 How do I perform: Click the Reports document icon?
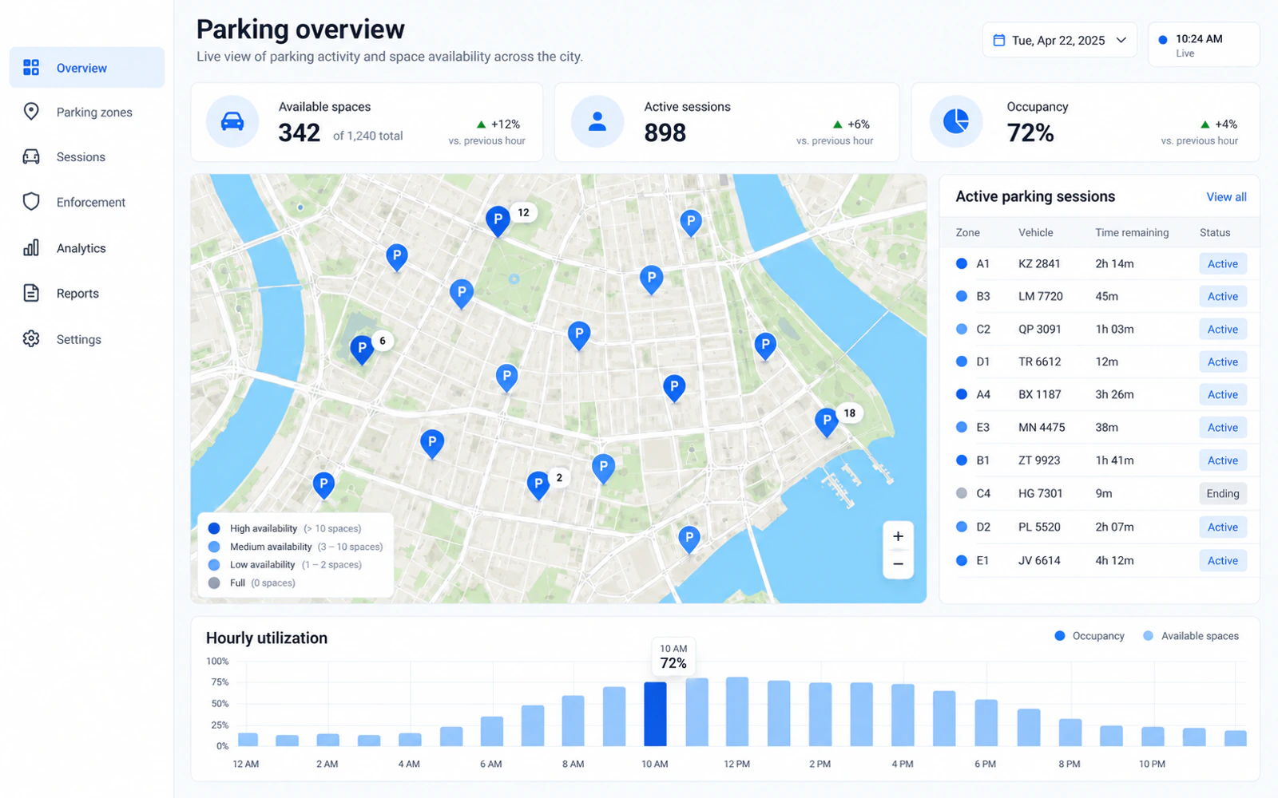[x=31, y=293]
